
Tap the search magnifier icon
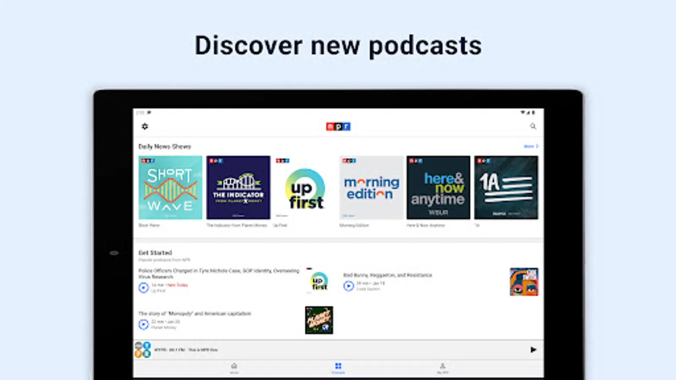pos(533,126)
